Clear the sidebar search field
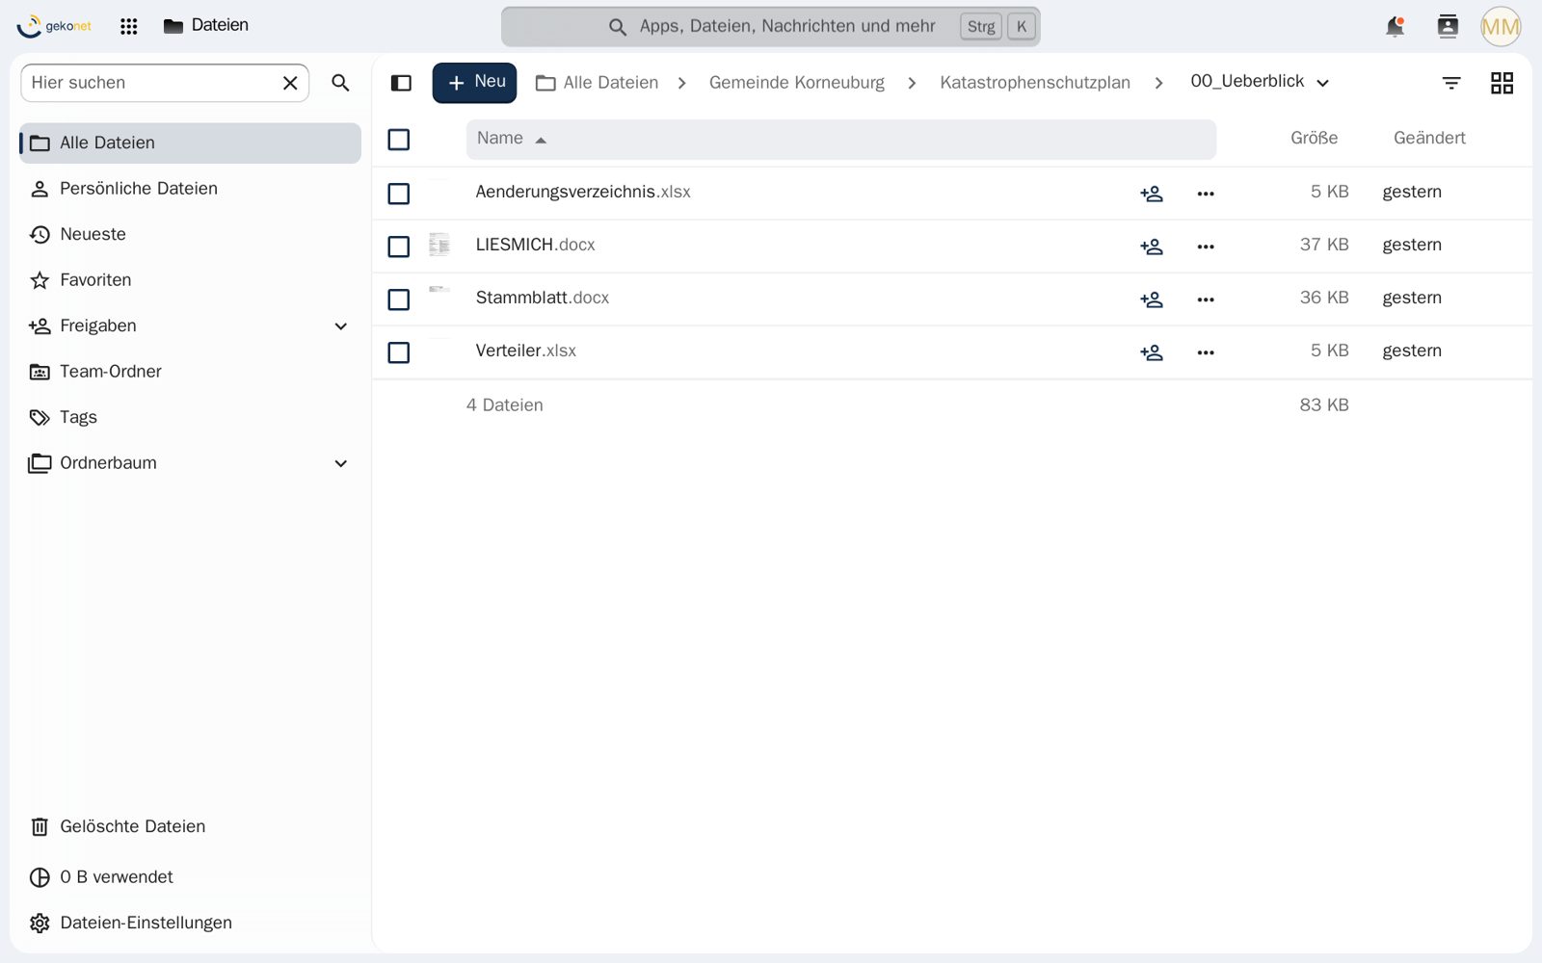 pos(290,83)
